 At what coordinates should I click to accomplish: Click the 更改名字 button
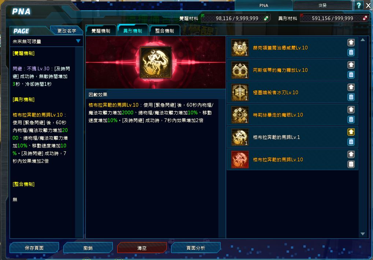click(67, 31)
